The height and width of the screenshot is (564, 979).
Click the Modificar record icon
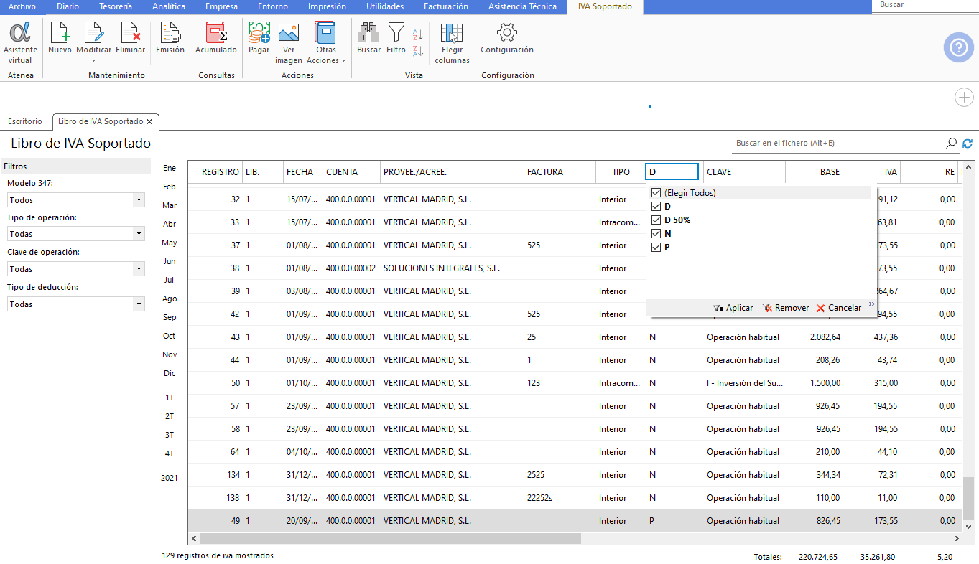tap(93, 33)
